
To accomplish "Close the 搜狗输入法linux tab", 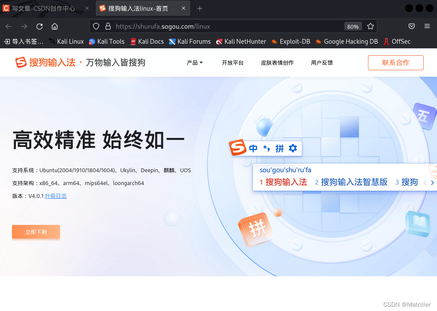I will 184,8.
